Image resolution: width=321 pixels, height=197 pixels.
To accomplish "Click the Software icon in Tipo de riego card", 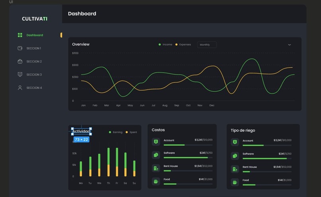I will click(235, 156).
